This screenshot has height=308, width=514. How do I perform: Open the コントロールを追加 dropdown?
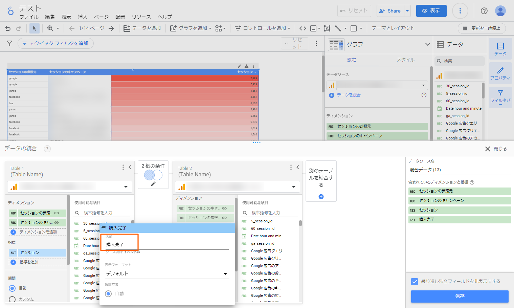coord(263,28)
